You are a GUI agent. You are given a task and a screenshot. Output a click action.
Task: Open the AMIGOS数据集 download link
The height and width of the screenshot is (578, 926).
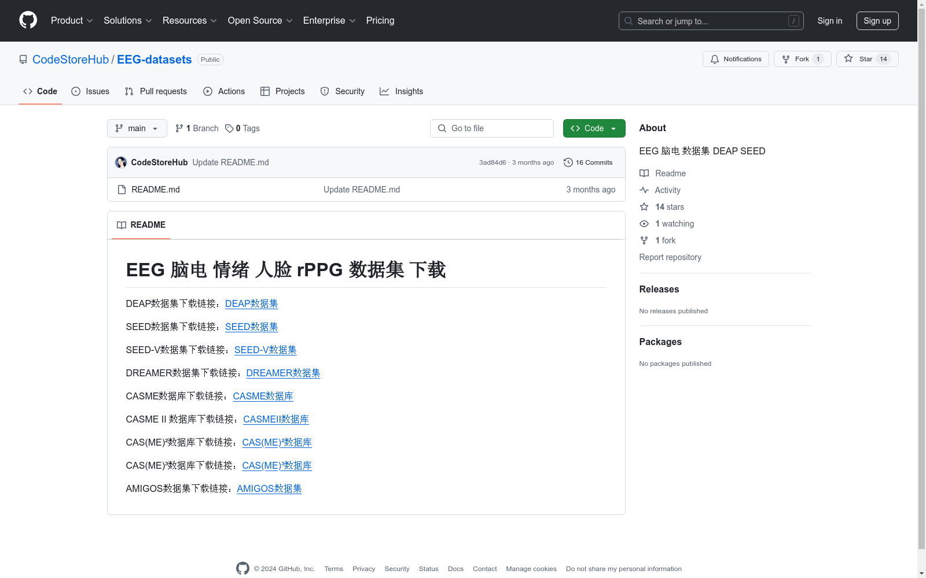point(270,488)
